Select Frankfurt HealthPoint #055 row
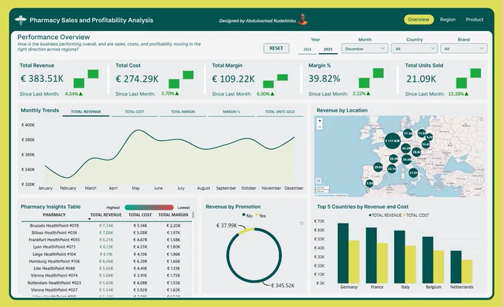 pos(107,240)
